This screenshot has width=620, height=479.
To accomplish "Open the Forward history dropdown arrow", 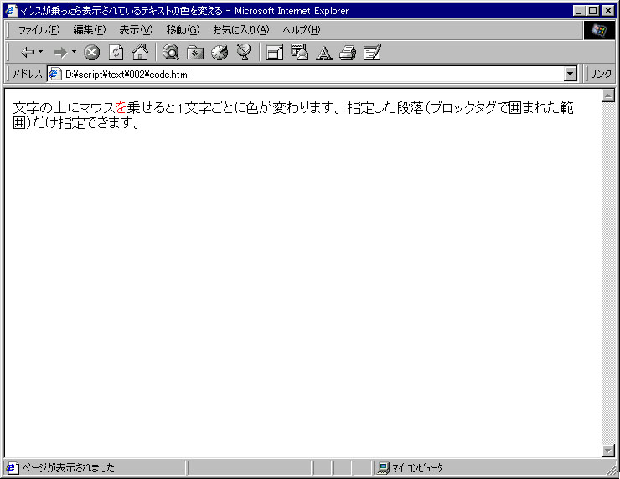I will click(x=74, y=52).
